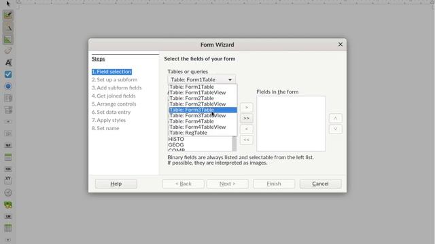Go to step 1. Field selection
This screenshot has height=244, width=435.
[x=111, y=72]
